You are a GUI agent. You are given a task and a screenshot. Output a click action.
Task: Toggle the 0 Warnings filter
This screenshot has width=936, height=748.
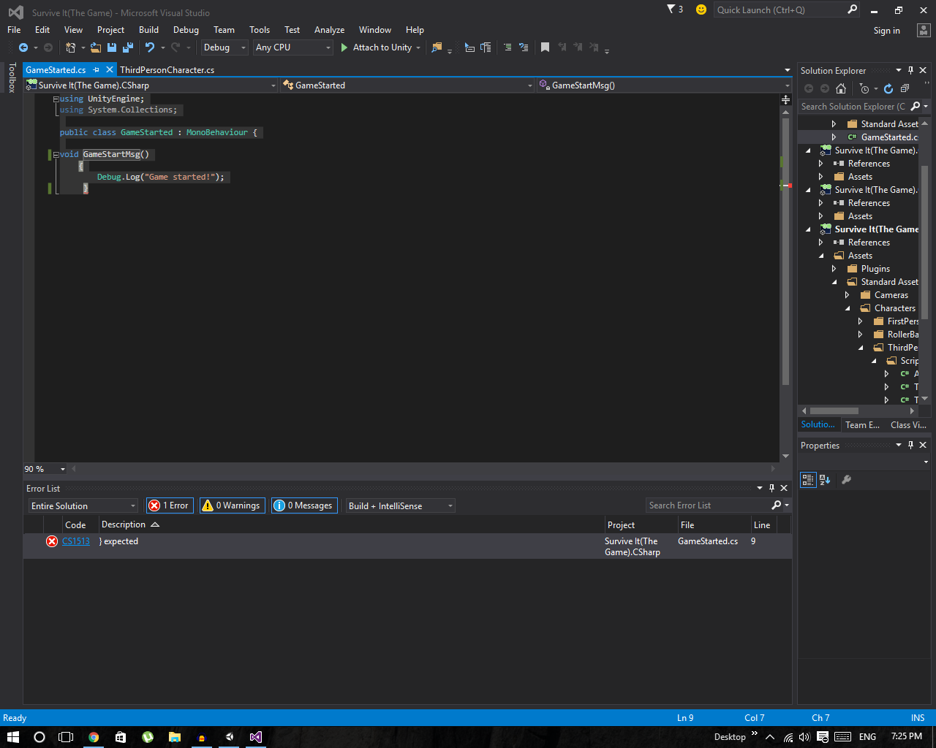(x=233, y=505)
